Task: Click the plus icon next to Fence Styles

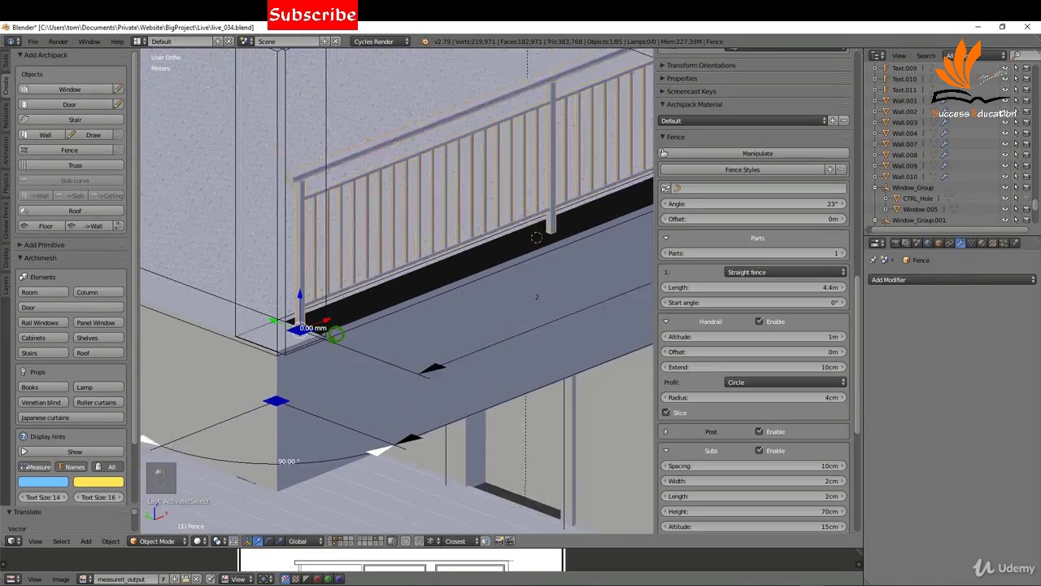Action: pos(830,169)
